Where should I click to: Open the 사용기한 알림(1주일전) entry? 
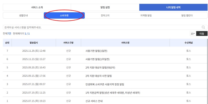tap(98, 59)
